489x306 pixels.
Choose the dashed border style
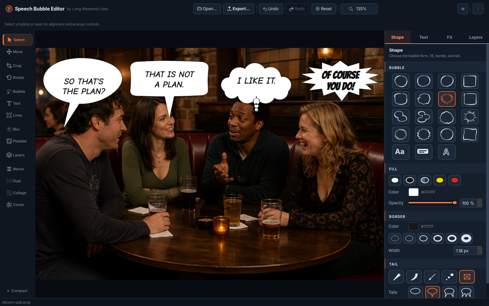[x=395, y=238]
